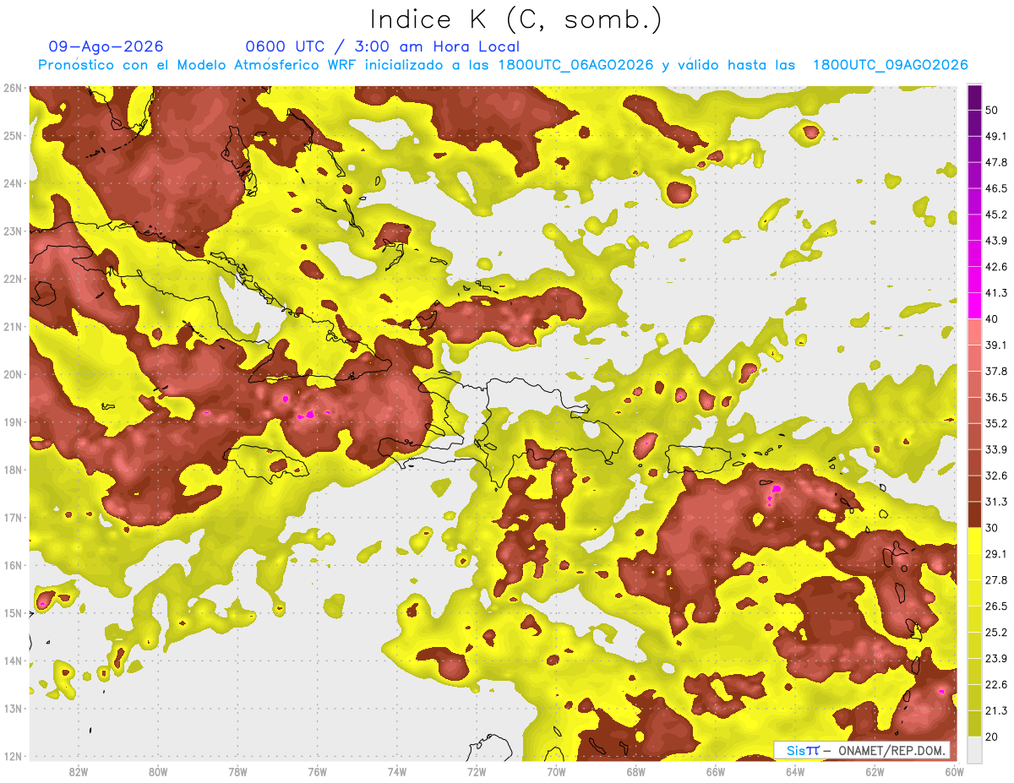
Task: Click the WRF model forecast description line
Action: pyautogui.click(x=502, y=65)
